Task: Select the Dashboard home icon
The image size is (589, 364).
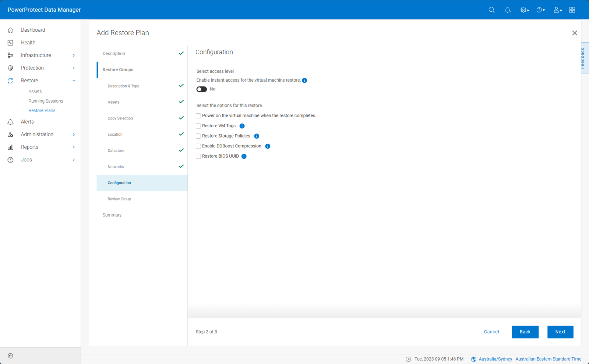Action: (10, 30)
